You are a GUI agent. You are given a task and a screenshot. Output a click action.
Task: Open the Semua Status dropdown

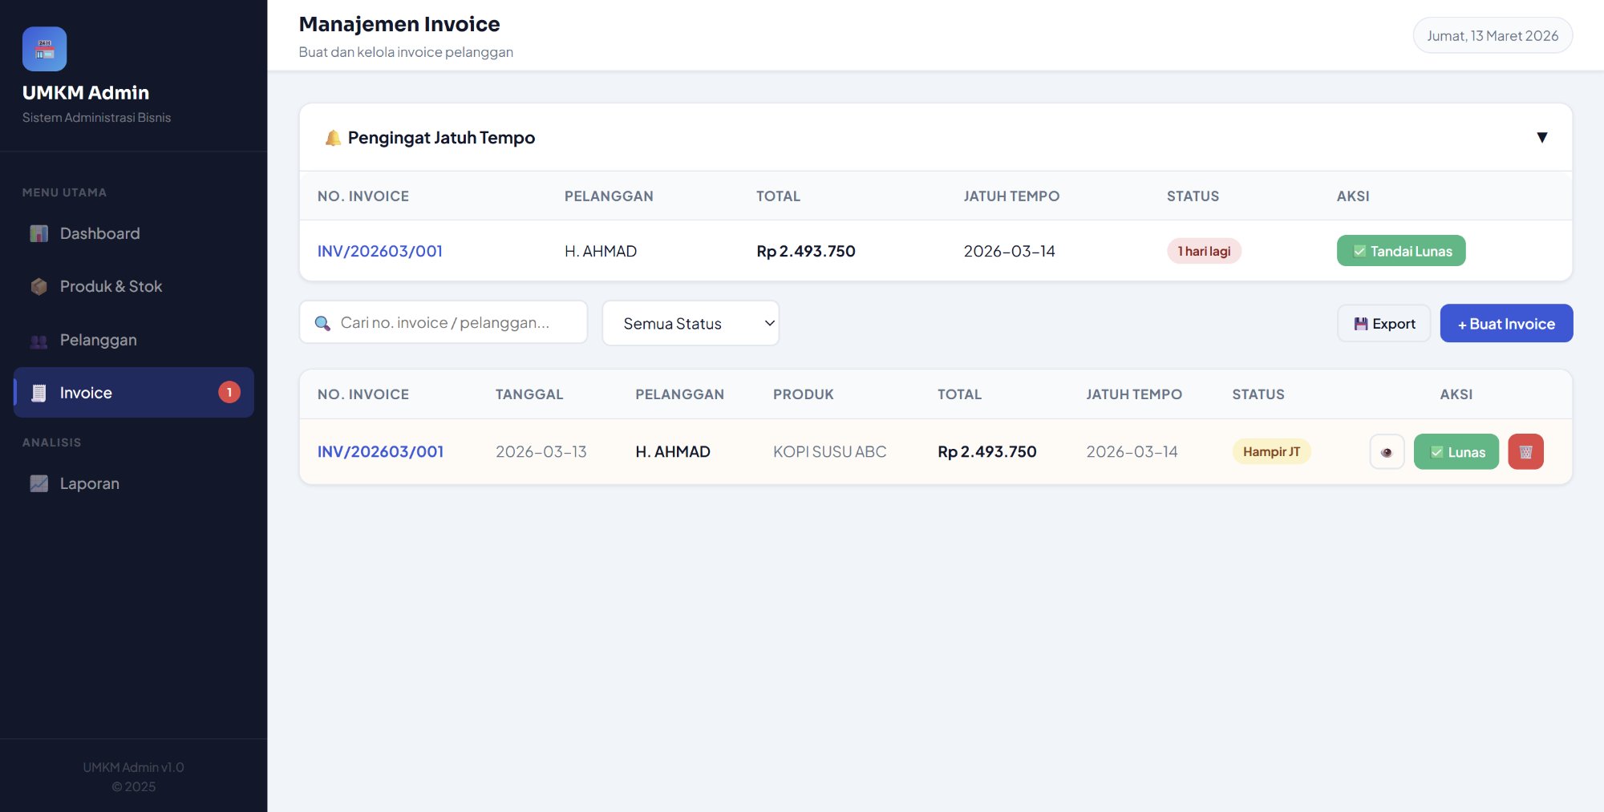[691, 323]
